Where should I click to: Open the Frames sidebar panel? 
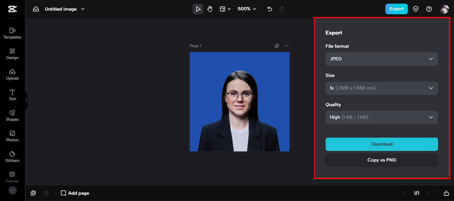[12, 177]
